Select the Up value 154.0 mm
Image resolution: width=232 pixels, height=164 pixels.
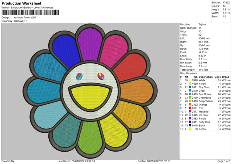pos(204,45)
